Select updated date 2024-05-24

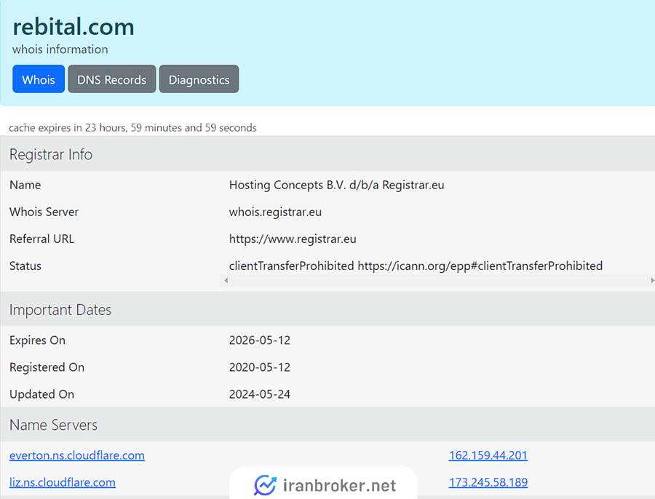[259, 394]
